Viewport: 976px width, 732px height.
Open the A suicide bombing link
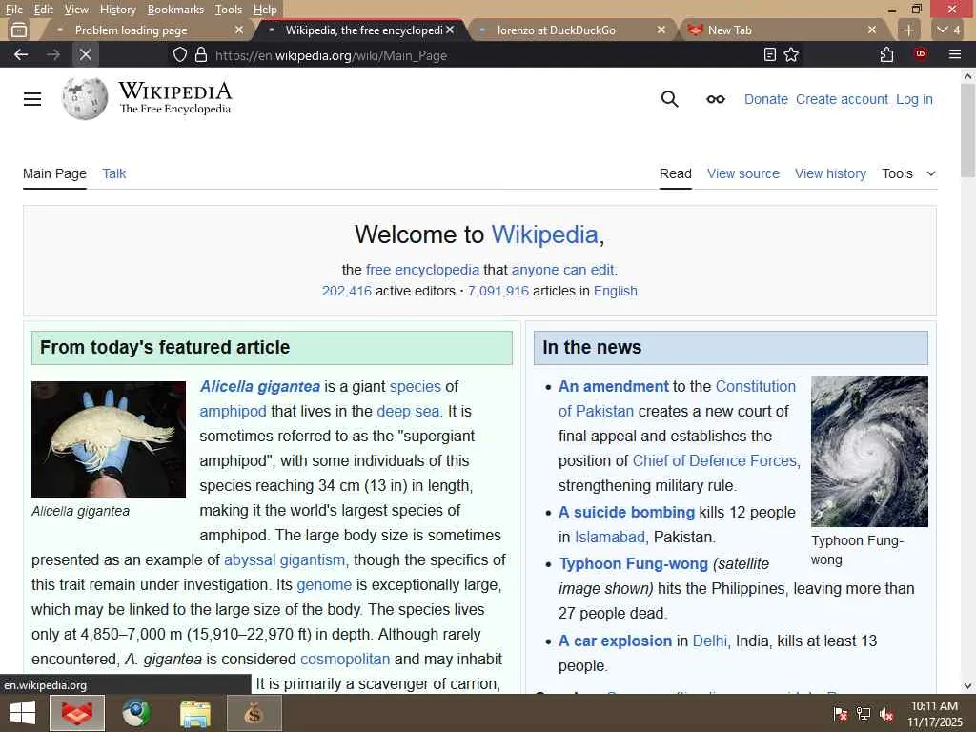coord(626,512)
